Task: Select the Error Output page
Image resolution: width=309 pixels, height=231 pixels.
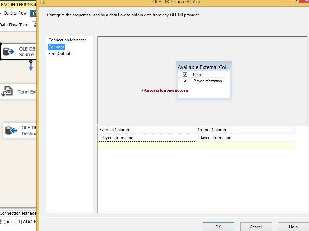Action: click(59, 54)
